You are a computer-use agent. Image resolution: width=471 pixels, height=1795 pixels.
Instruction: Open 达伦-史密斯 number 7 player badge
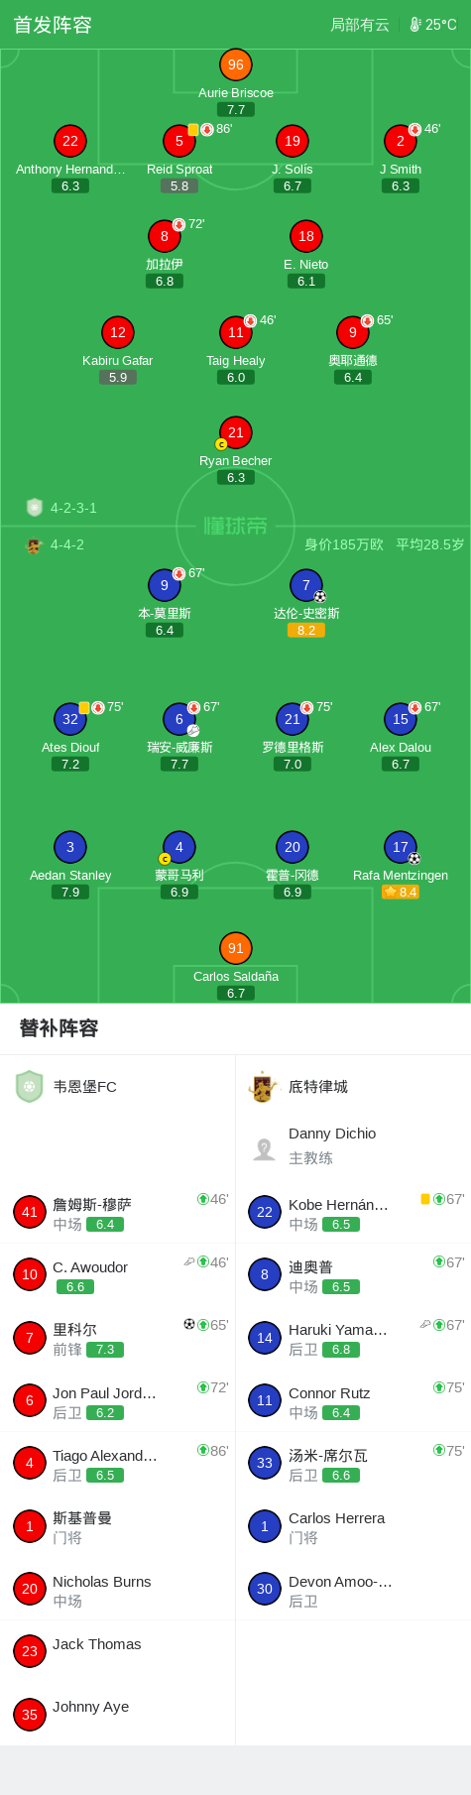[x=306, y=585]
